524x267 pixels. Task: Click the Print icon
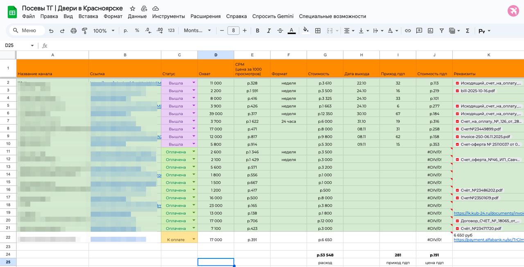(x=74, y=31)
